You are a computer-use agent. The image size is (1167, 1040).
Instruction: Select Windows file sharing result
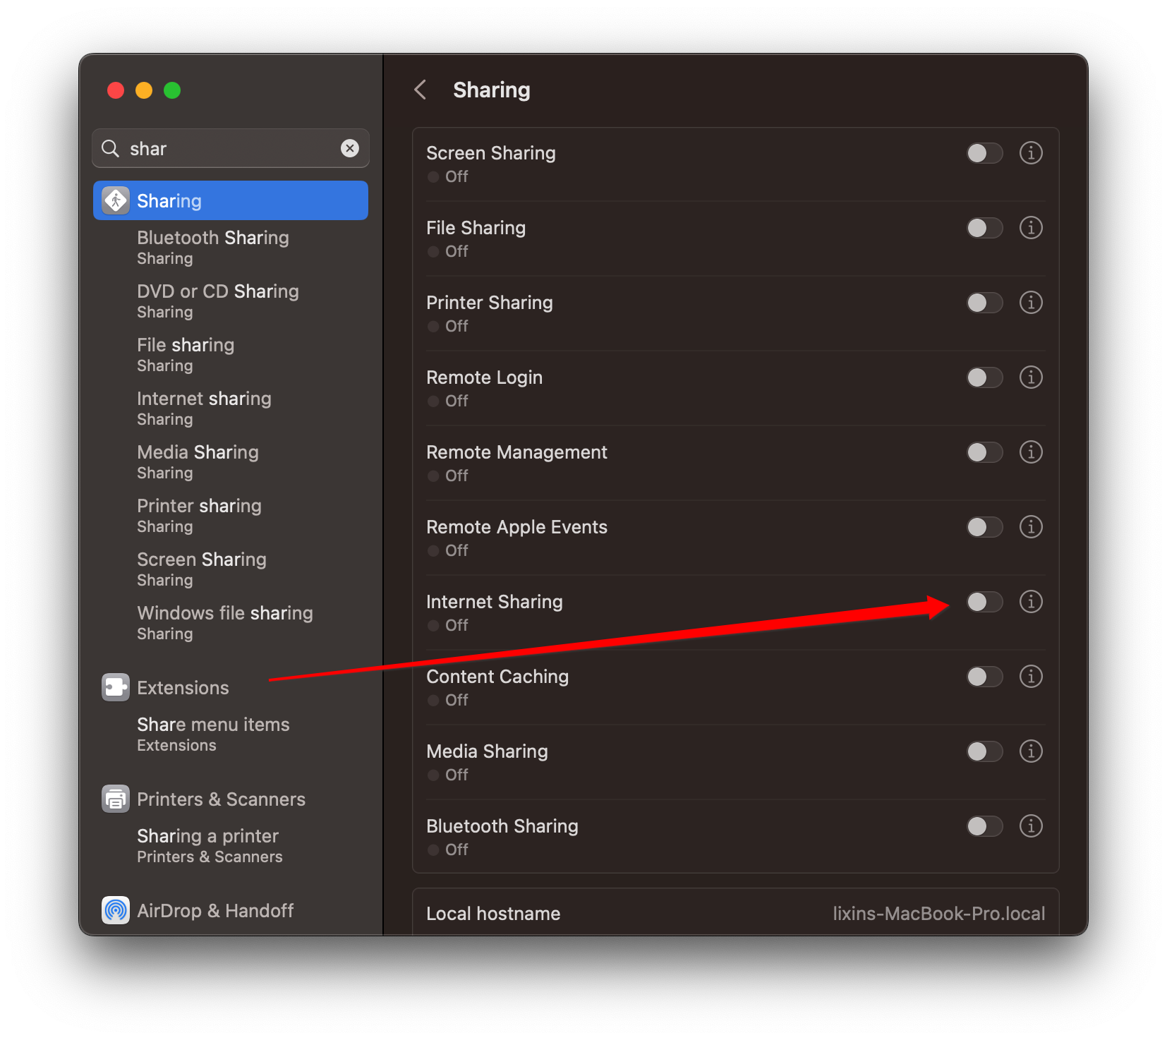coord(231,622)
